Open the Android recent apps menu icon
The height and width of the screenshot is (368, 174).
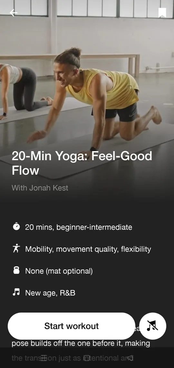coord(44,358)
